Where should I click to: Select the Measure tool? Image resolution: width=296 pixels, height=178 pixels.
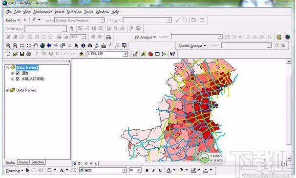(x=104, y=45)
